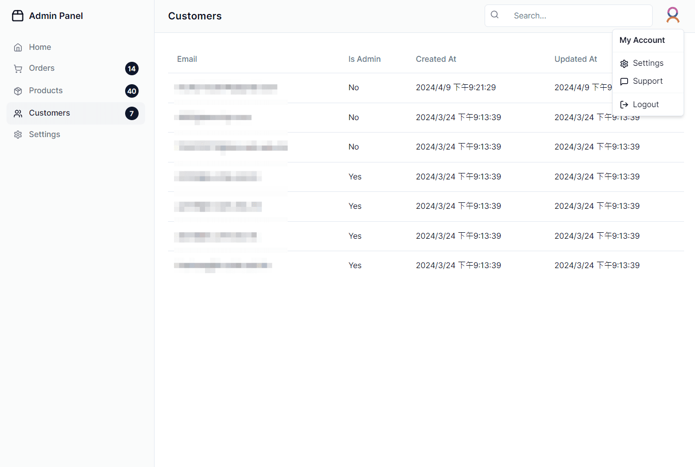The image size is (695, 467).
Task: Click the Products box icon in sidebar
Action: click(18, 91)
